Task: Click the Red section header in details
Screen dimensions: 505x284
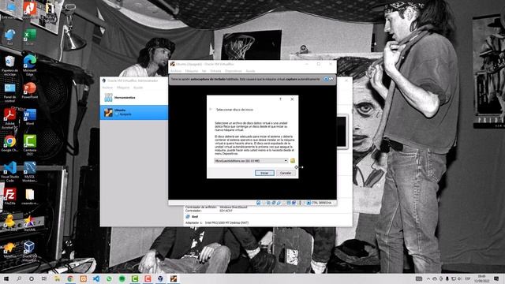Action: [x=195, y=217]
